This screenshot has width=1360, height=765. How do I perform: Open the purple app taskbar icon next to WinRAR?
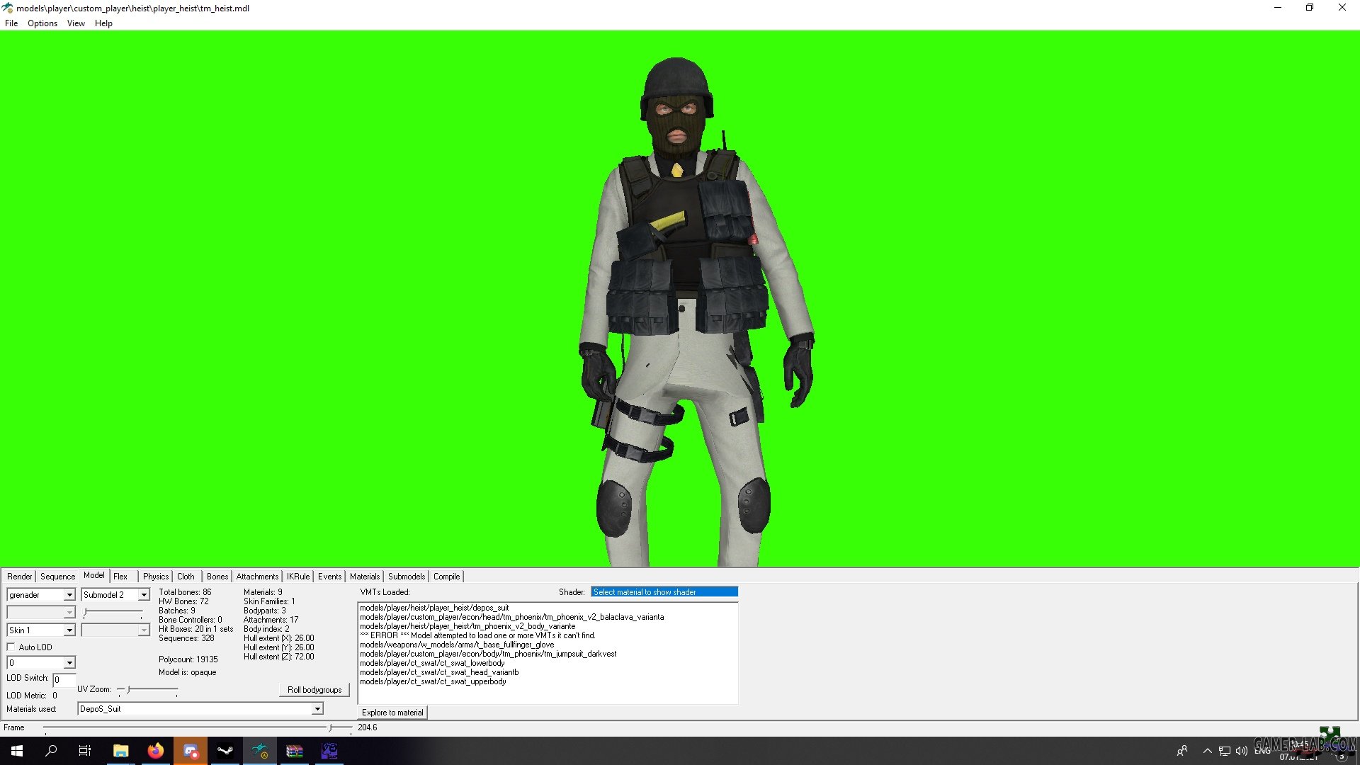click(x=329, y=751)
